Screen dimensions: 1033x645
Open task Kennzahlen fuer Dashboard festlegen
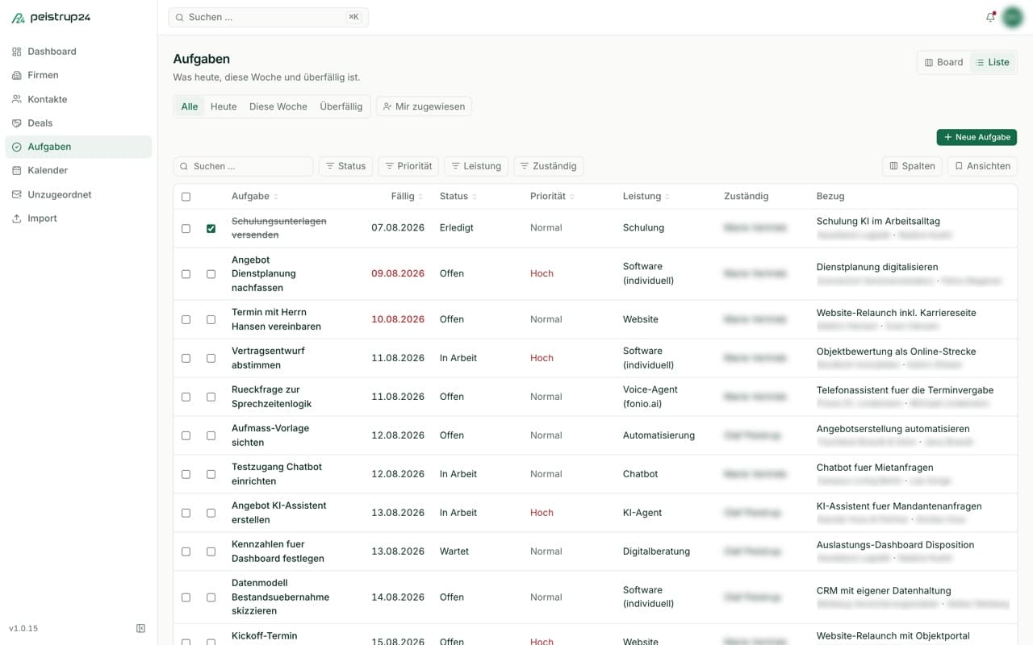[x=278, y=551]
